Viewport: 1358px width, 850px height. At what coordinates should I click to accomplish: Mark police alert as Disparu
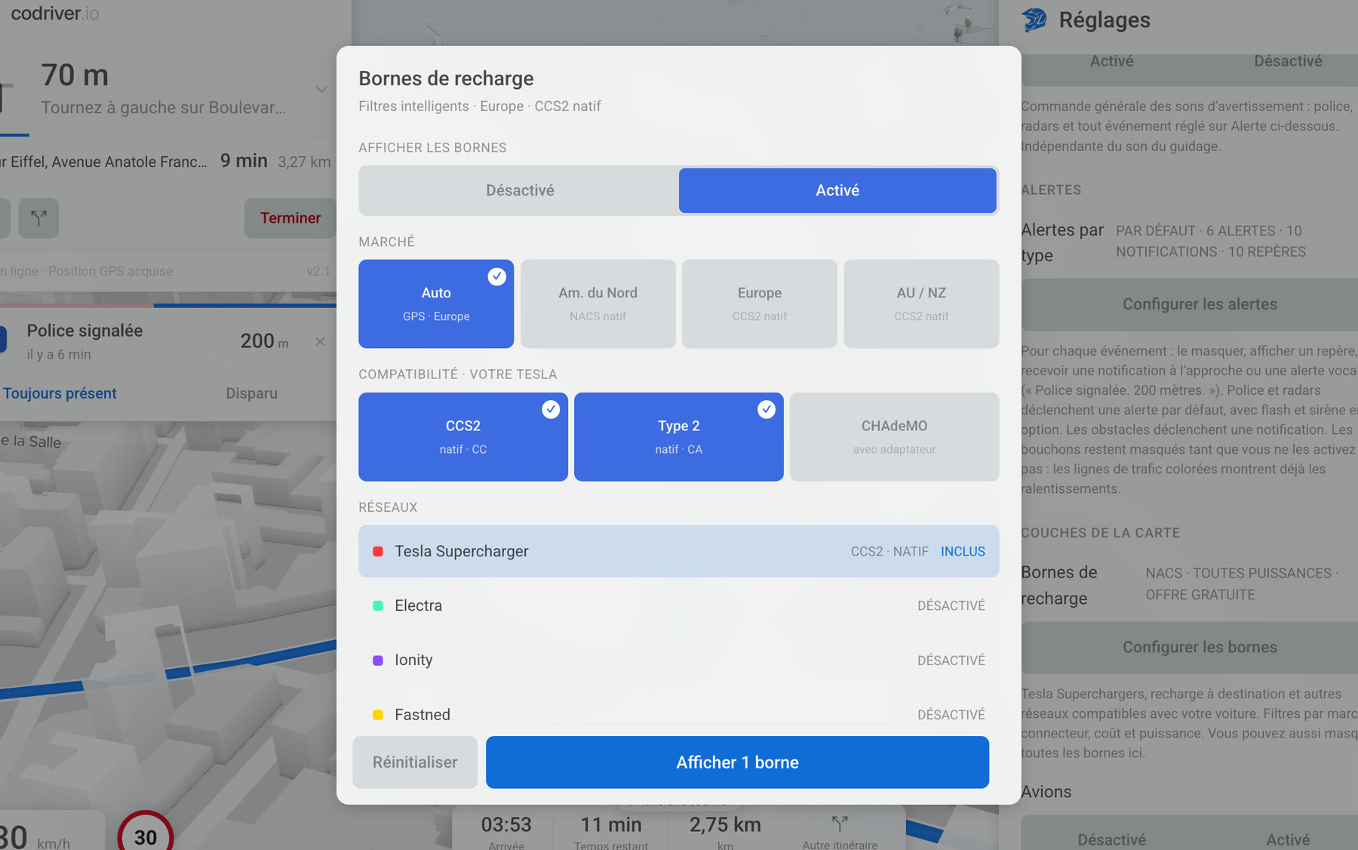click(x=251, y=393)
